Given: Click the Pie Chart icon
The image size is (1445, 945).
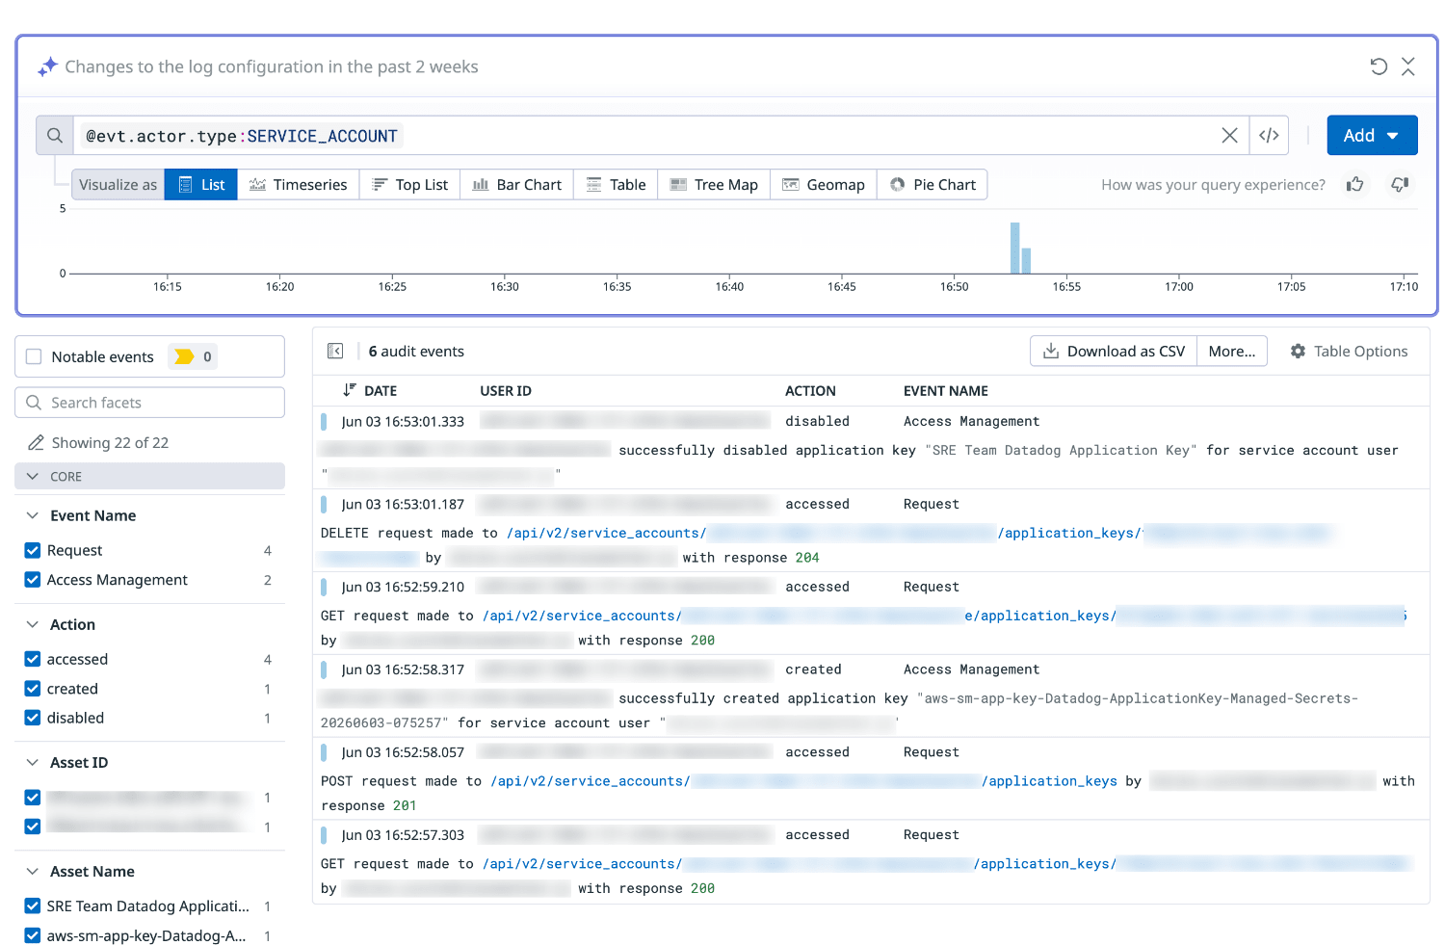Looking at the screenshot, I should [x=897, y=184].
